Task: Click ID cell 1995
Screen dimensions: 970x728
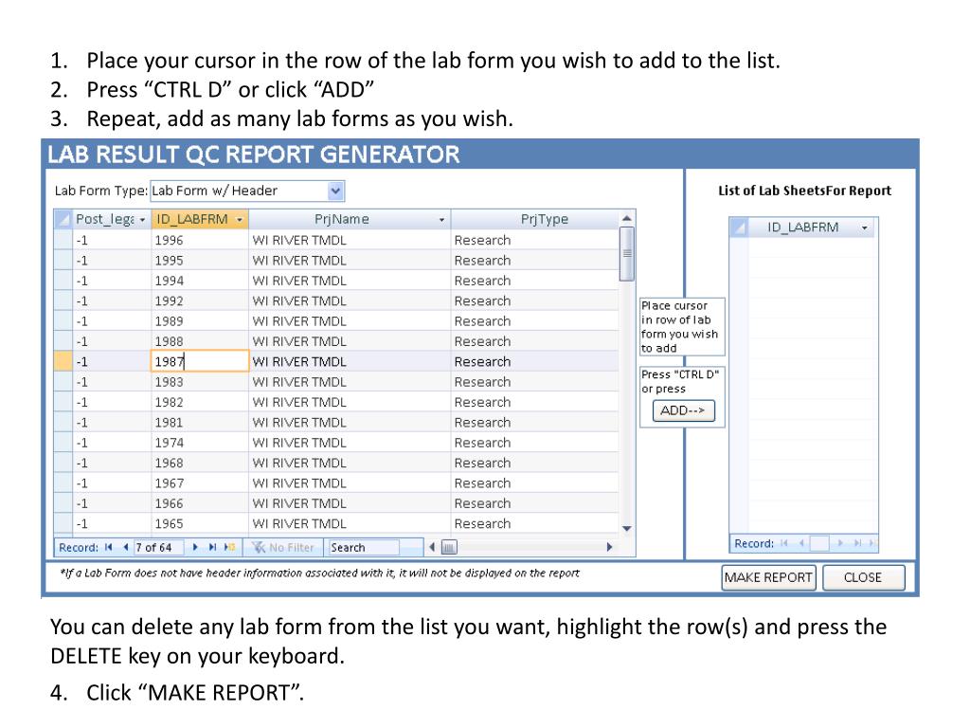Action: point(199,261)
